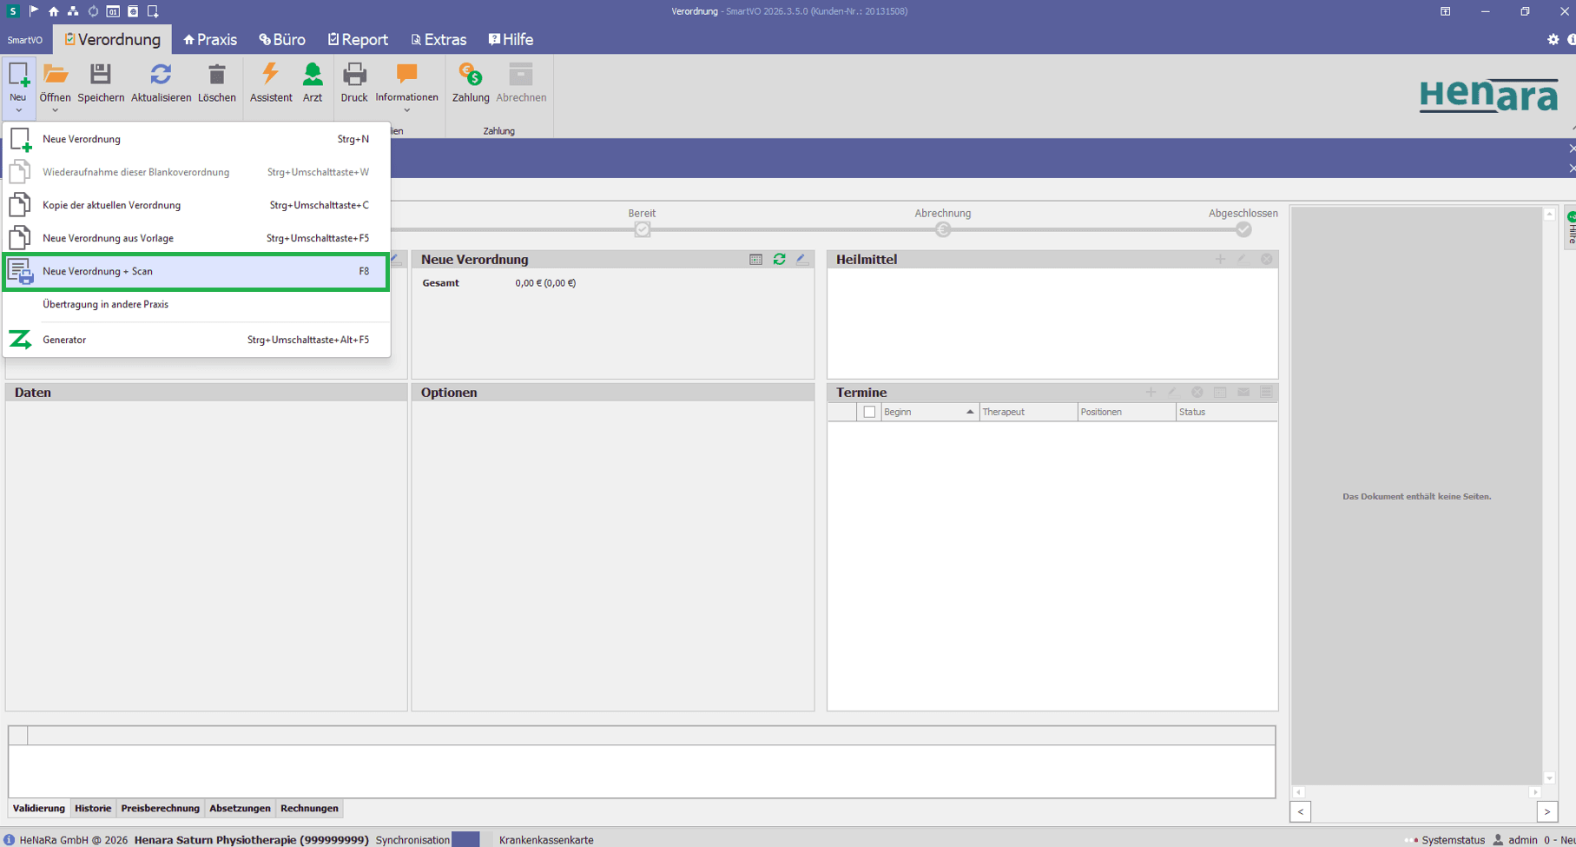
Task: Save with the Speichern disk icon
Action: click(x=101, y=75)
